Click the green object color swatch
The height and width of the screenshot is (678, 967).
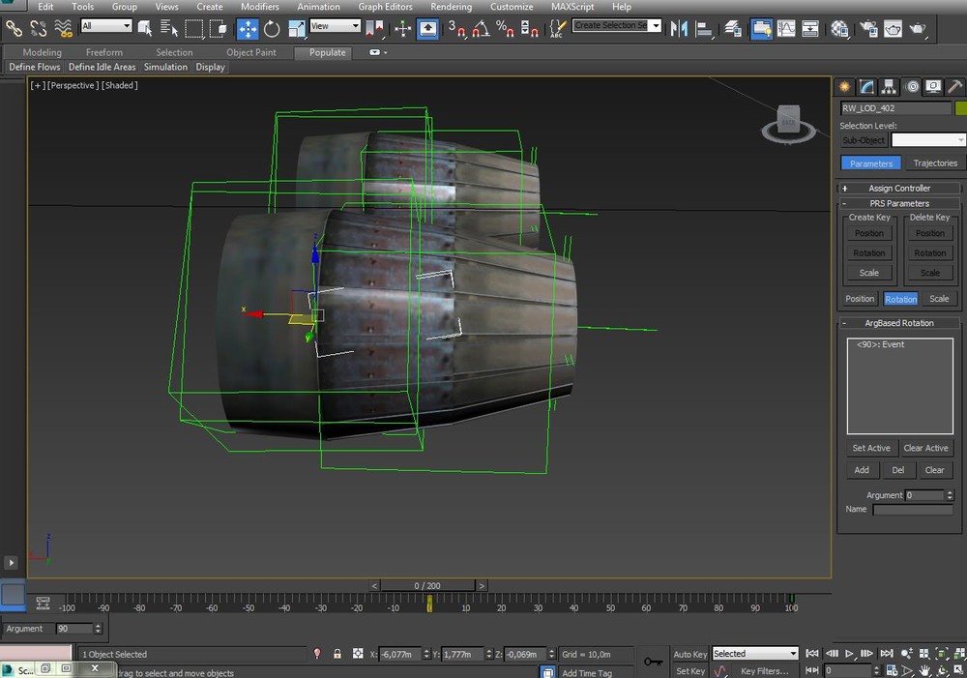960,109
